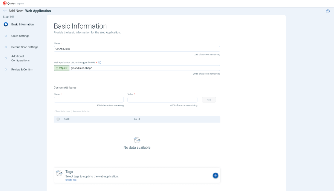The image size is (334, 191).
Task: Focus the web application Name field
Action: coord(137,49)
